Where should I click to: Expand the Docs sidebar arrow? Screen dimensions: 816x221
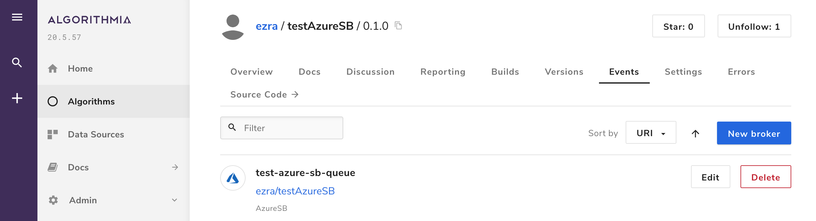click(x=175, y=167)
